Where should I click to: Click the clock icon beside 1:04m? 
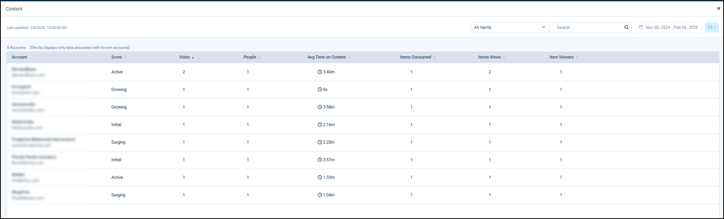320,195
